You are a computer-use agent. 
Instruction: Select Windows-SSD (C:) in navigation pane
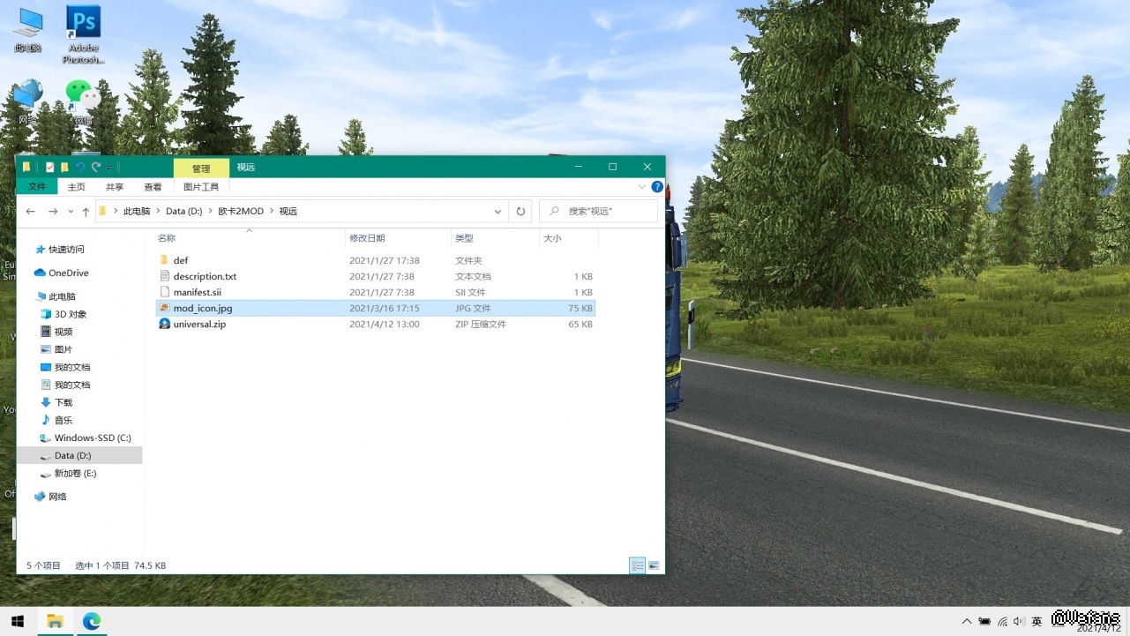click(x=92, y=438)
